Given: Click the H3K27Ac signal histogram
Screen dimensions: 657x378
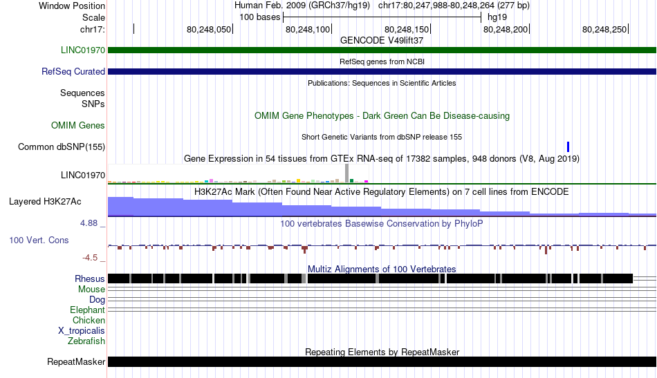Looking at the screenshot, I should tap(382, 207).
